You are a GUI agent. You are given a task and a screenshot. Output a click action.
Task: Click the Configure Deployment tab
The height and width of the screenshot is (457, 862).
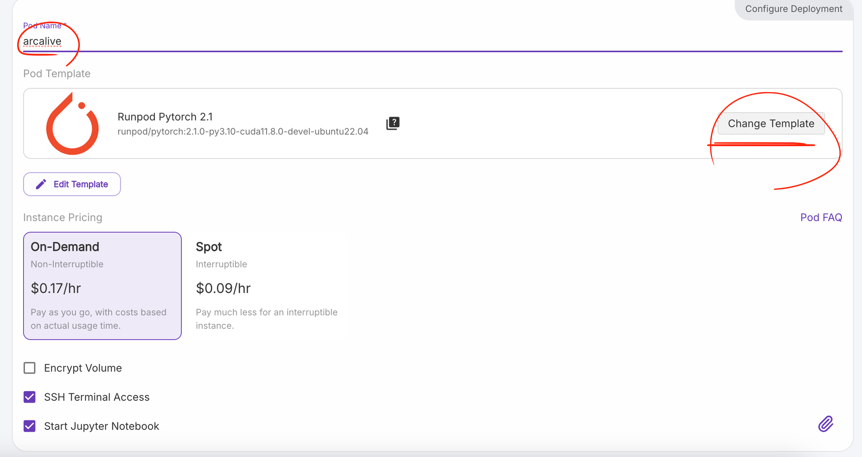(794, 9)
